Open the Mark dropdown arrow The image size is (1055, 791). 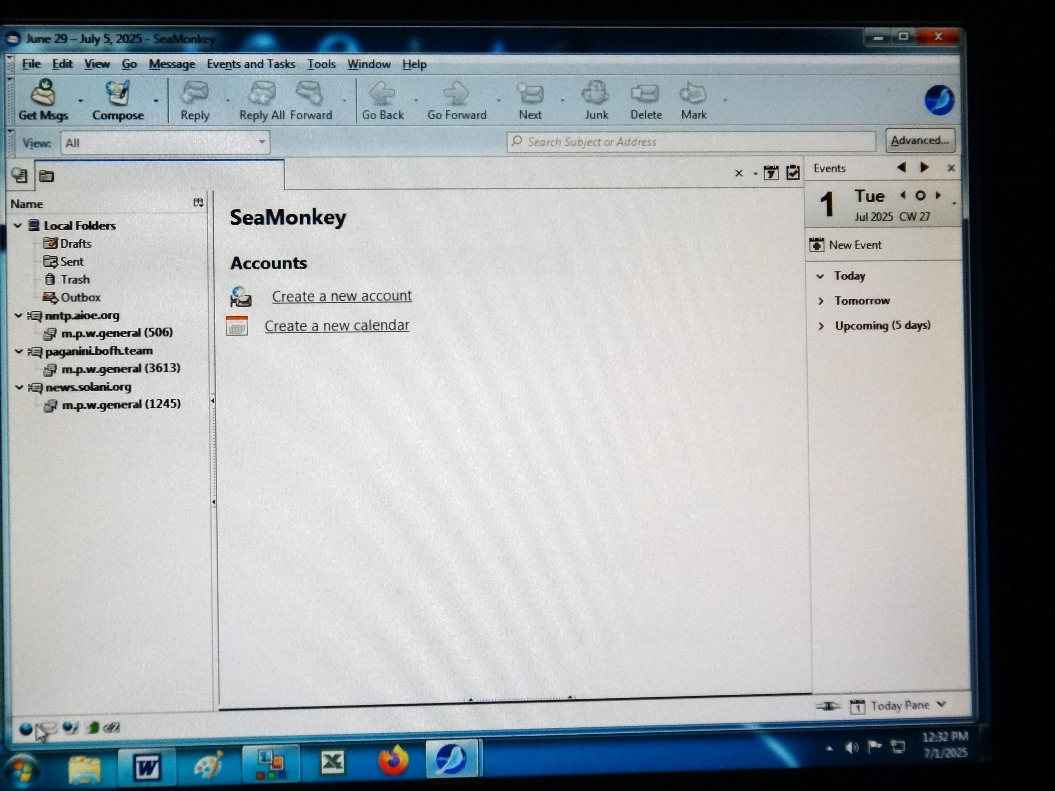[x=725, y=100]
